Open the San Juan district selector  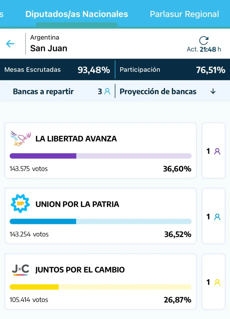click(49, 48)
